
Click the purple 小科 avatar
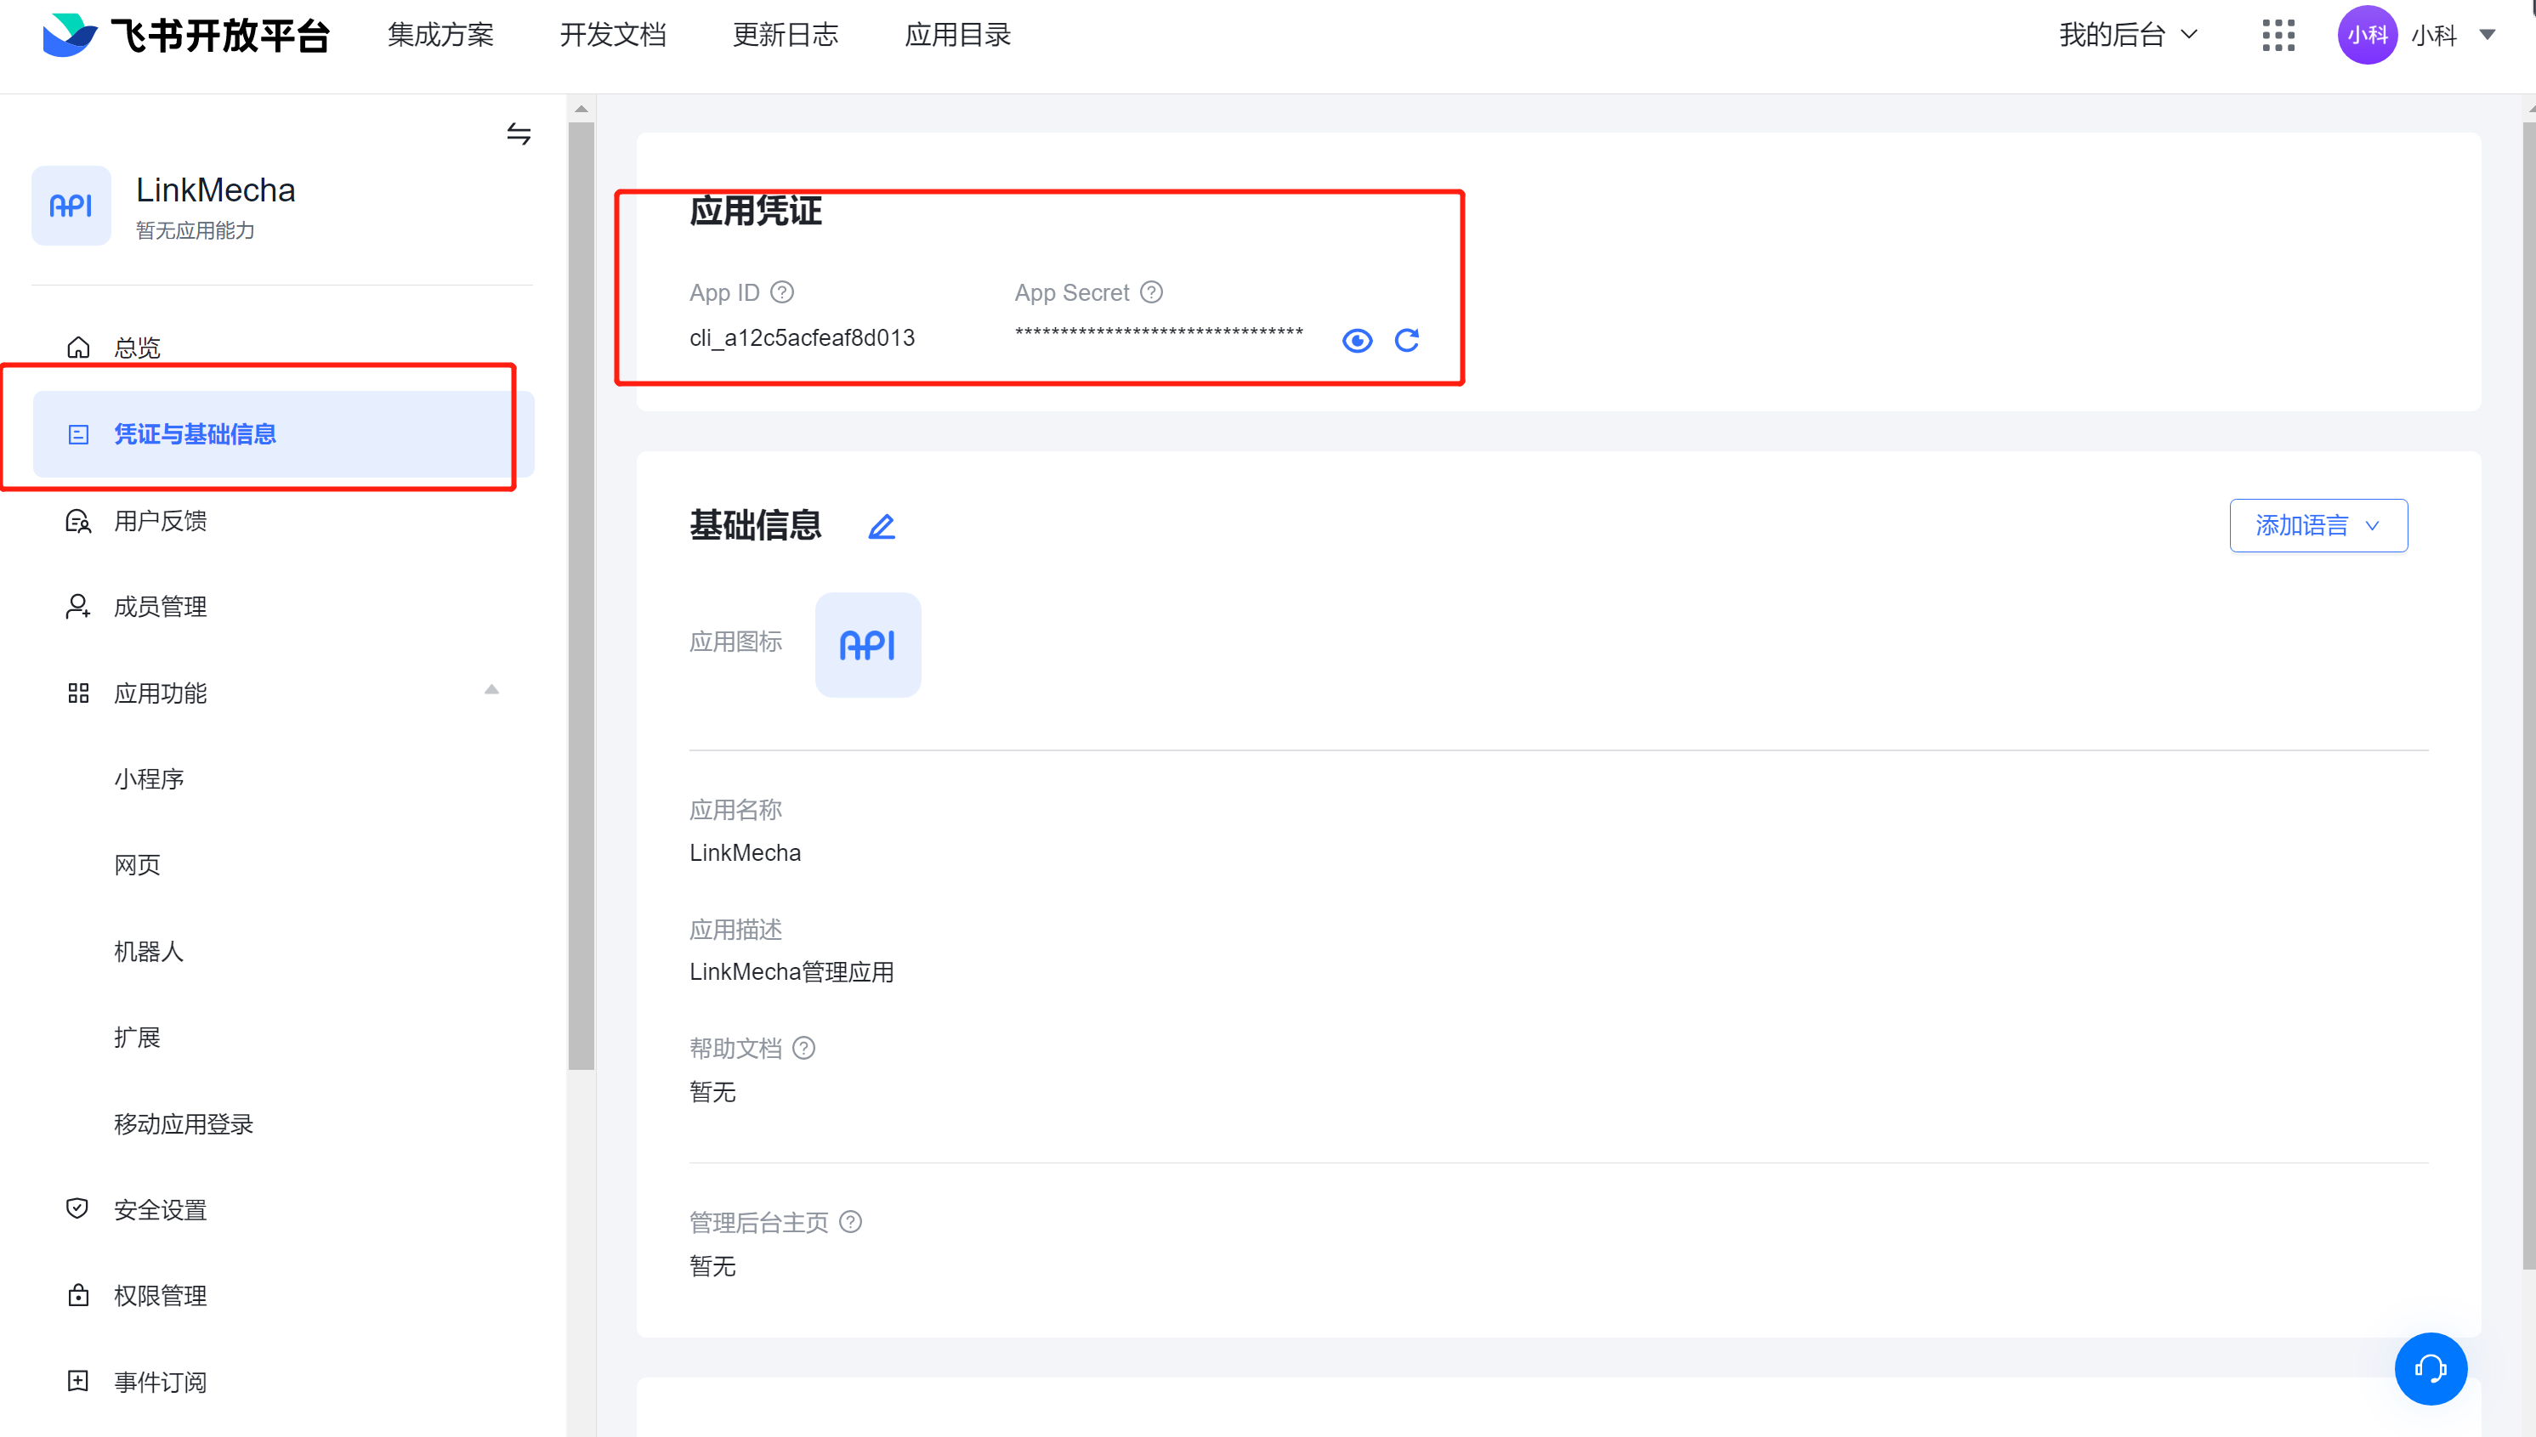2367,36
